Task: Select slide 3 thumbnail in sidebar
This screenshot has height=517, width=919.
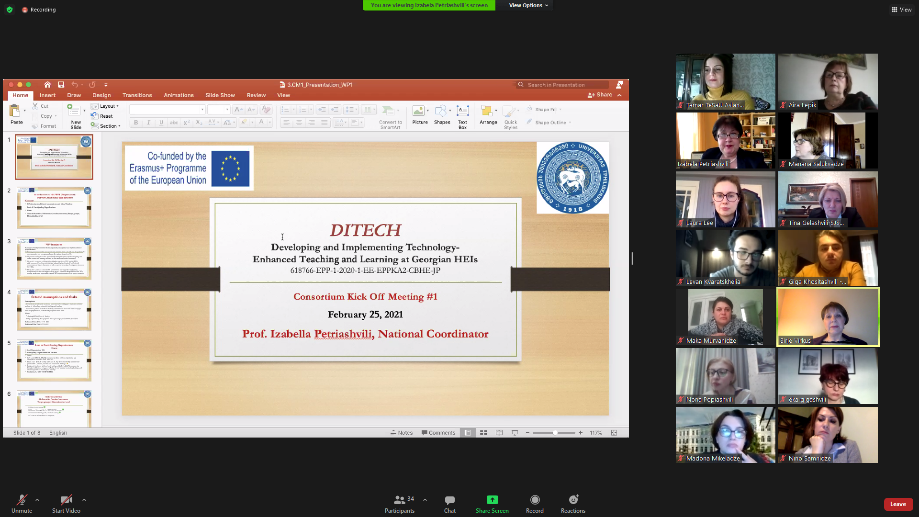Action: (54, 258)
